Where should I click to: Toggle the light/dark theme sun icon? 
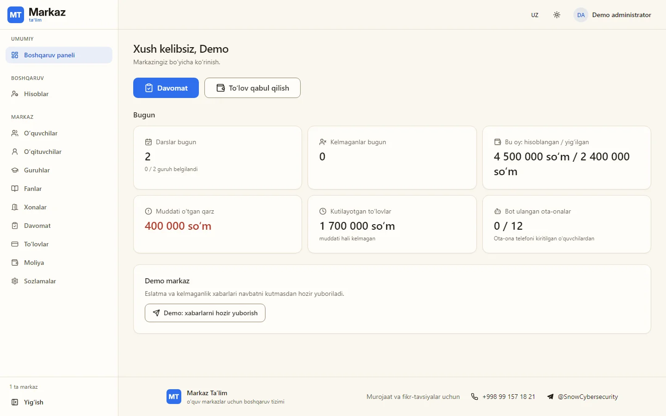coord(557,15)
